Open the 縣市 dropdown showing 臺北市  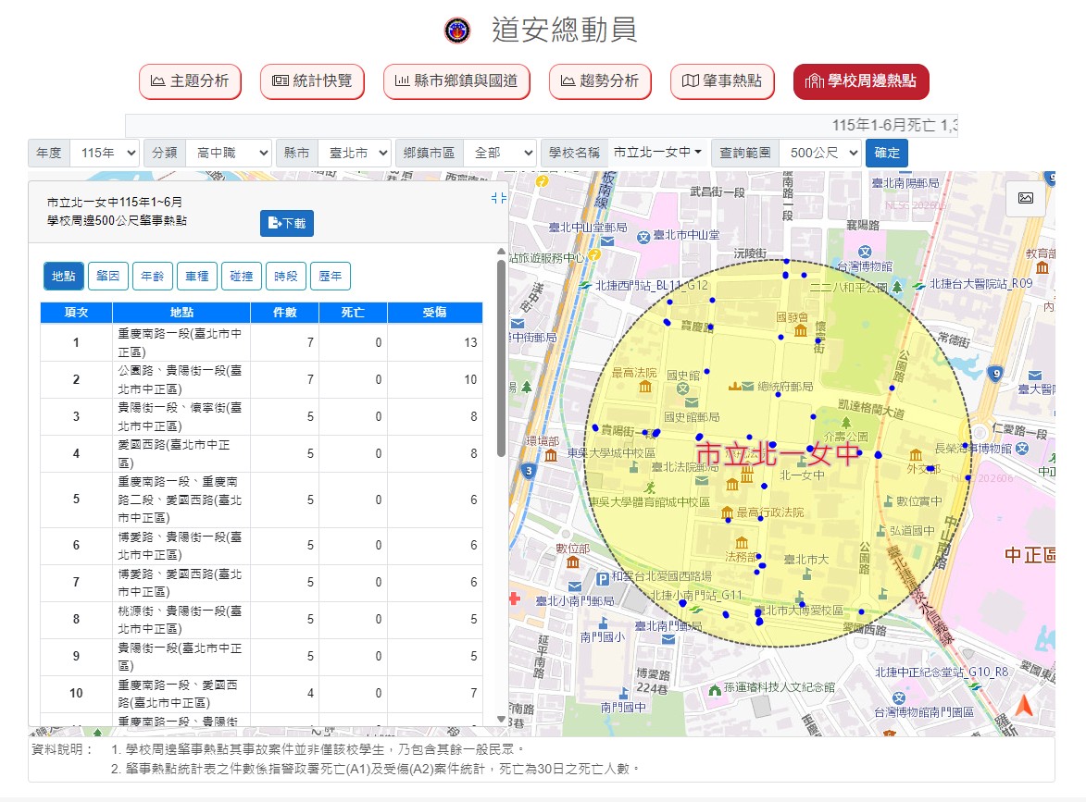(355, 153)
